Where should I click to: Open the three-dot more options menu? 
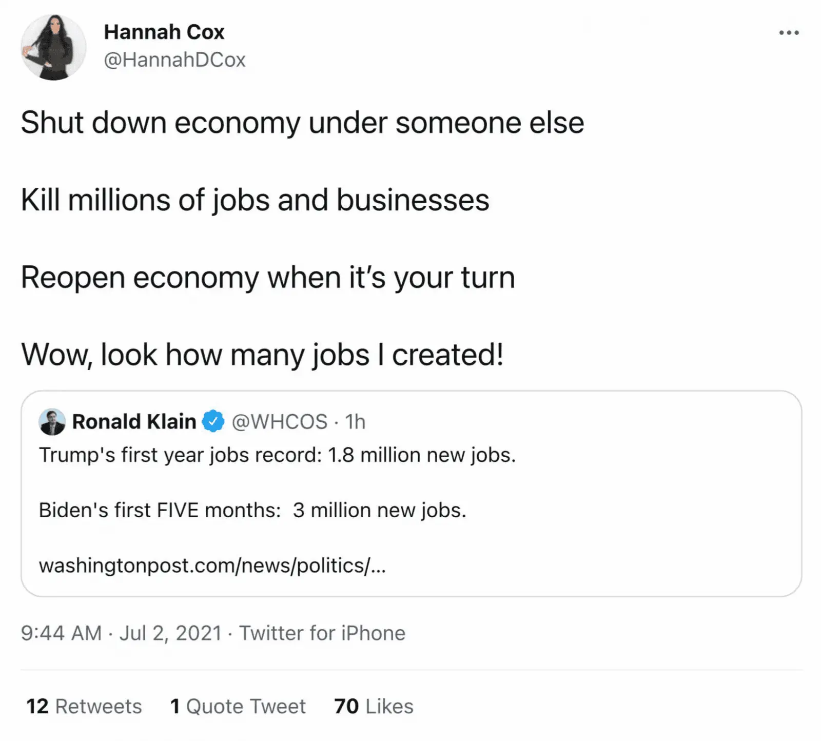click(x=789, y=33)
